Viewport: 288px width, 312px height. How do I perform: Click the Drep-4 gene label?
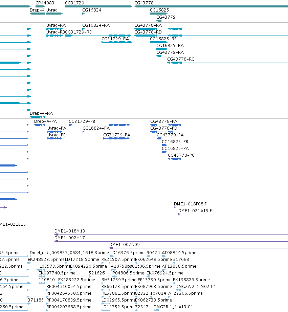[x=37, y=10]
